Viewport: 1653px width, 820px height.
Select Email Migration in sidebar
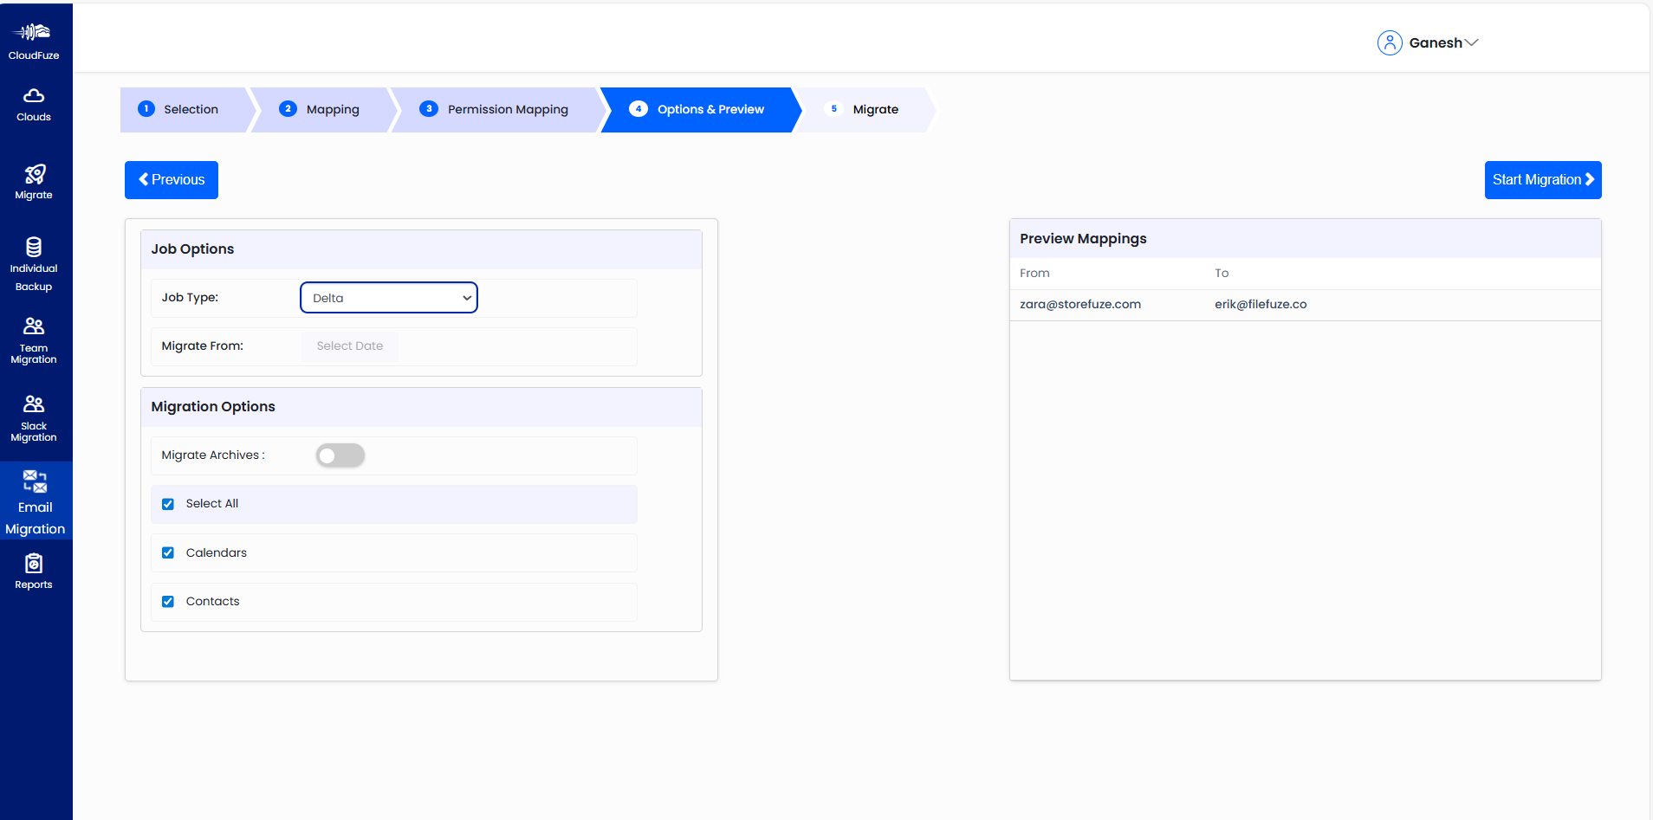click(35, 500)
